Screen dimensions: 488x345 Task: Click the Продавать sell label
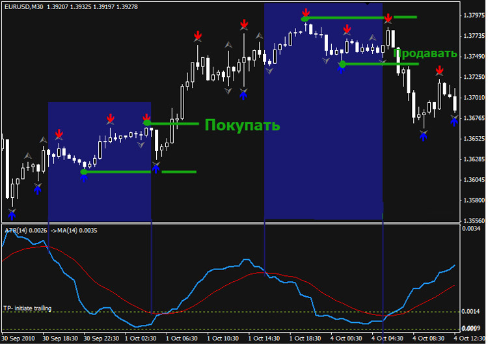coord(426,53)
